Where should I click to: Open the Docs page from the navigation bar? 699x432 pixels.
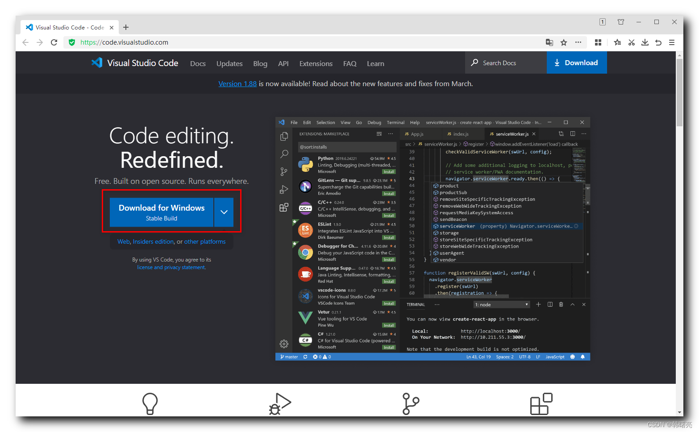(198, 63)
